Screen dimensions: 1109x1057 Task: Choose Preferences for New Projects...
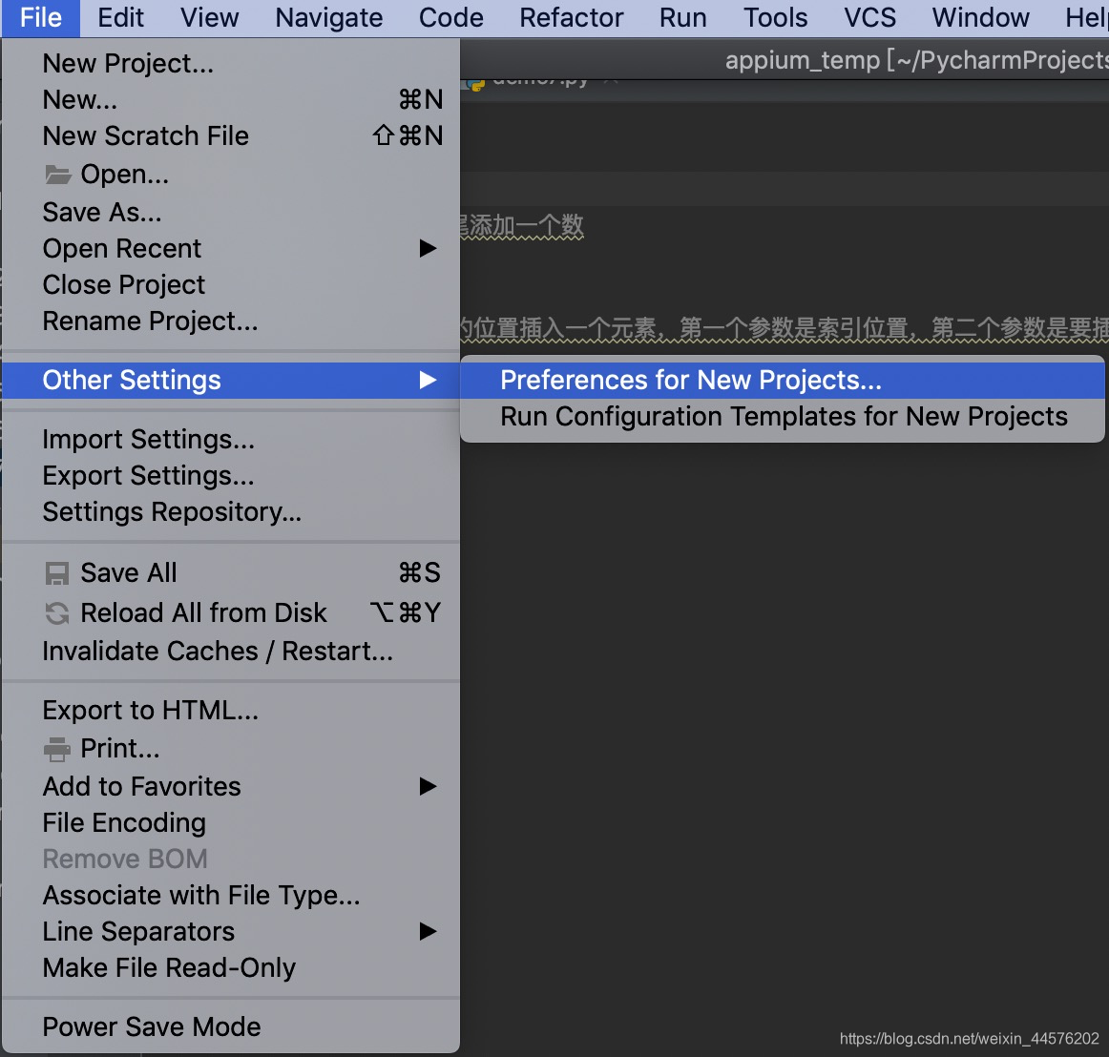[x=783, y=381]
